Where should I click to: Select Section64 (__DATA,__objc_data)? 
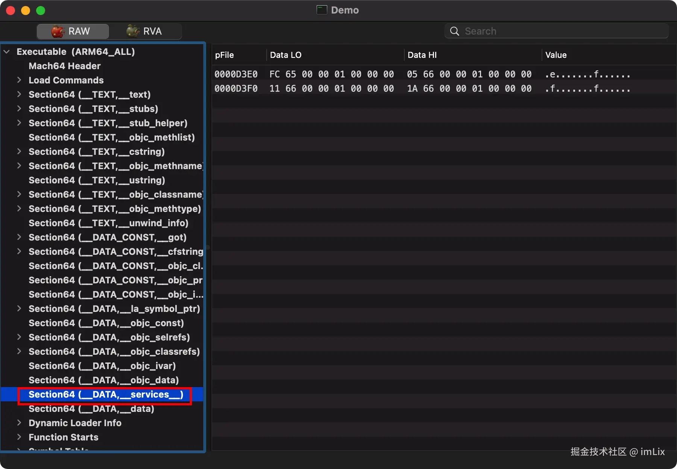tap(104, 380)
